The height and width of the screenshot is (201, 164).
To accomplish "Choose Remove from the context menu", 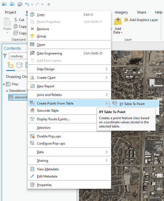I will click(69, 29).
